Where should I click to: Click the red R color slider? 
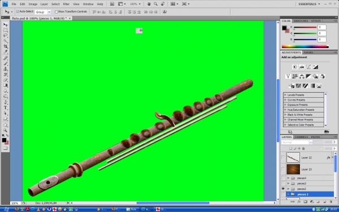tap(305, 28)
